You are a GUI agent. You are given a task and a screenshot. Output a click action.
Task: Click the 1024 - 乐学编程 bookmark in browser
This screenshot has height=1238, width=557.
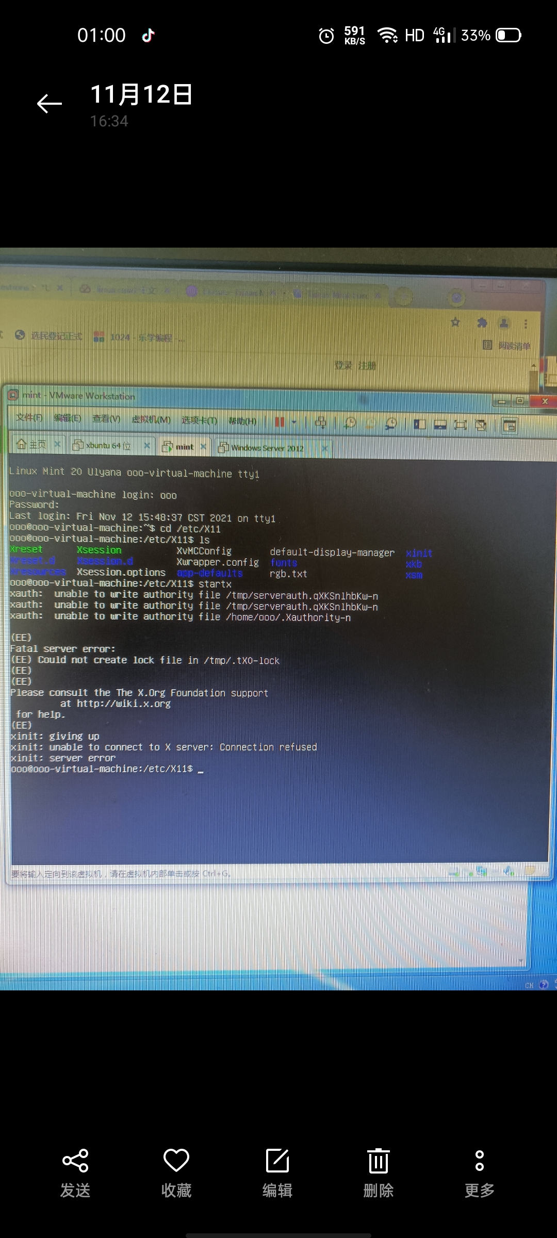(139, 337)
